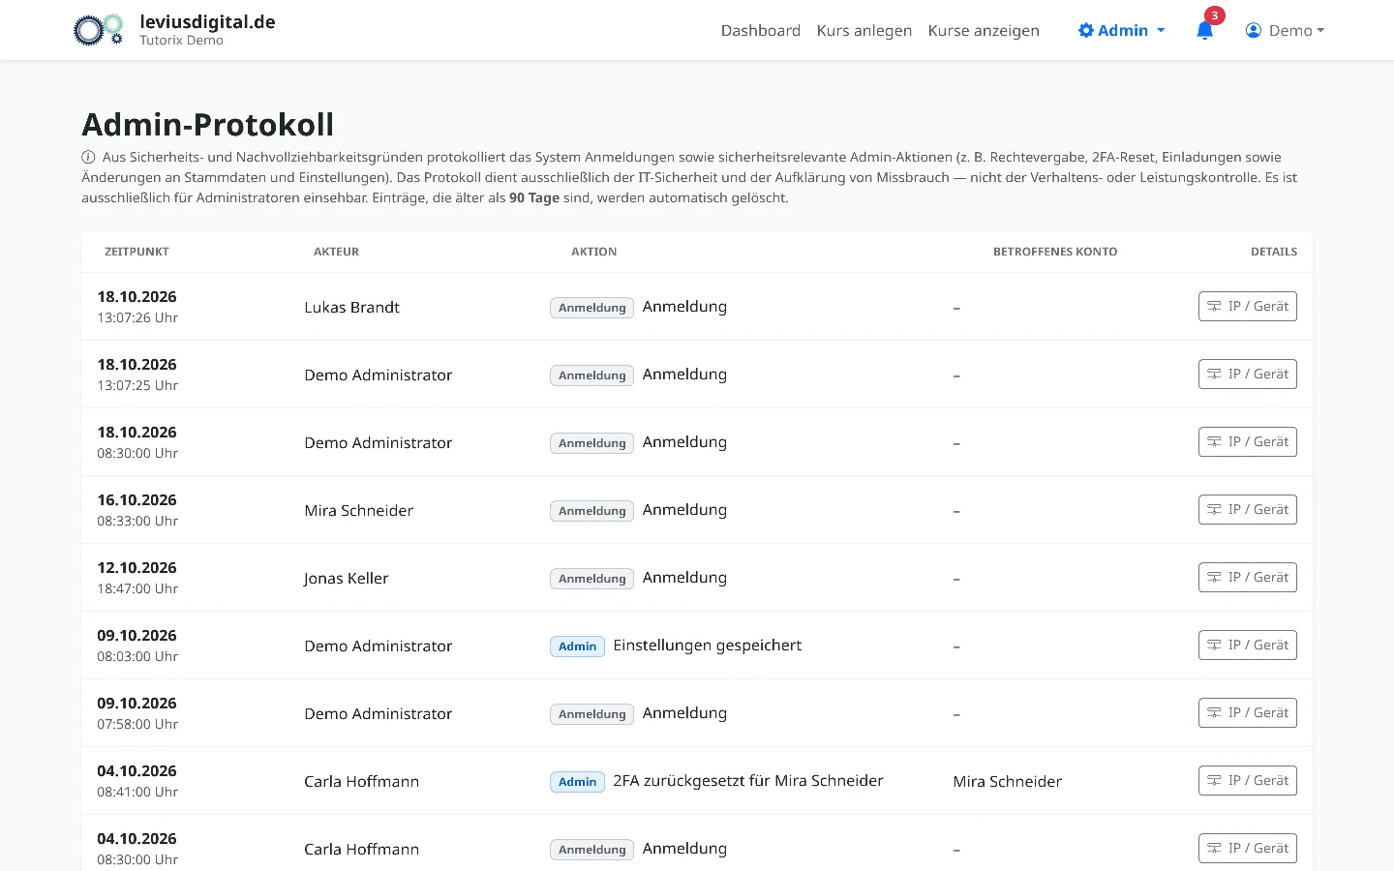The image size is (1394, 871).
Task: Show IP / Gerät for Lukas Brandt login
Action: (1248, 306)
